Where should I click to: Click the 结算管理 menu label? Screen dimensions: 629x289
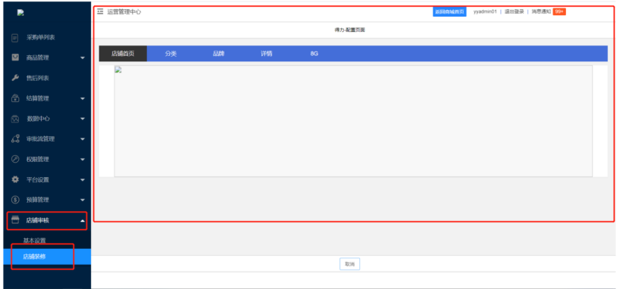(x=37, y=98)
